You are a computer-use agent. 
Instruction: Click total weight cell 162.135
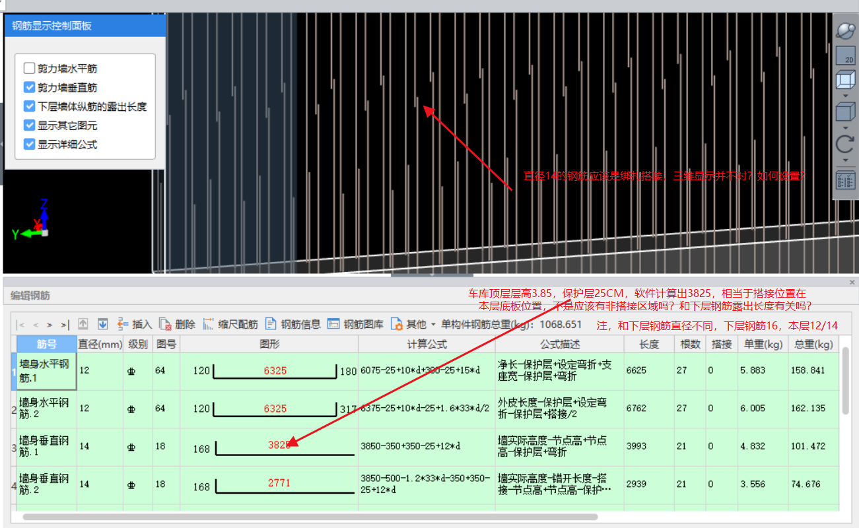(x=813, y=409)
